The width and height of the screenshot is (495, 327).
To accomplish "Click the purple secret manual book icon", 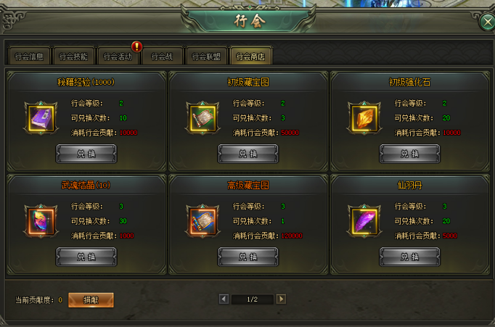I will pos(41,118).
